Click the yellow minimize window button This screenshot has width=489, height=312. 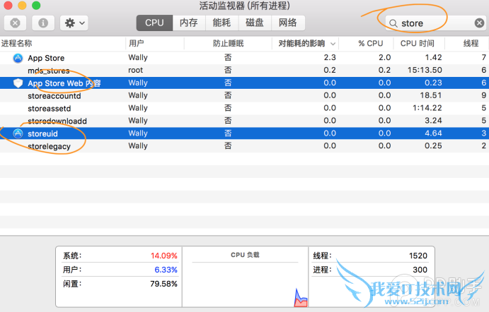point(22,5)
